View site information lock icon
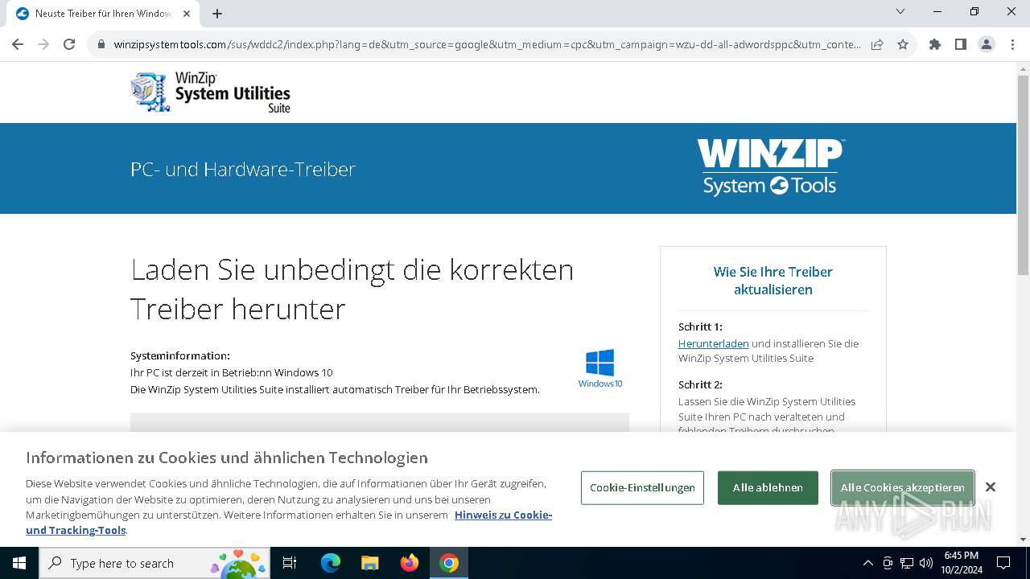Viewport: 1030px width, 579px height. (x=101, y=44)
